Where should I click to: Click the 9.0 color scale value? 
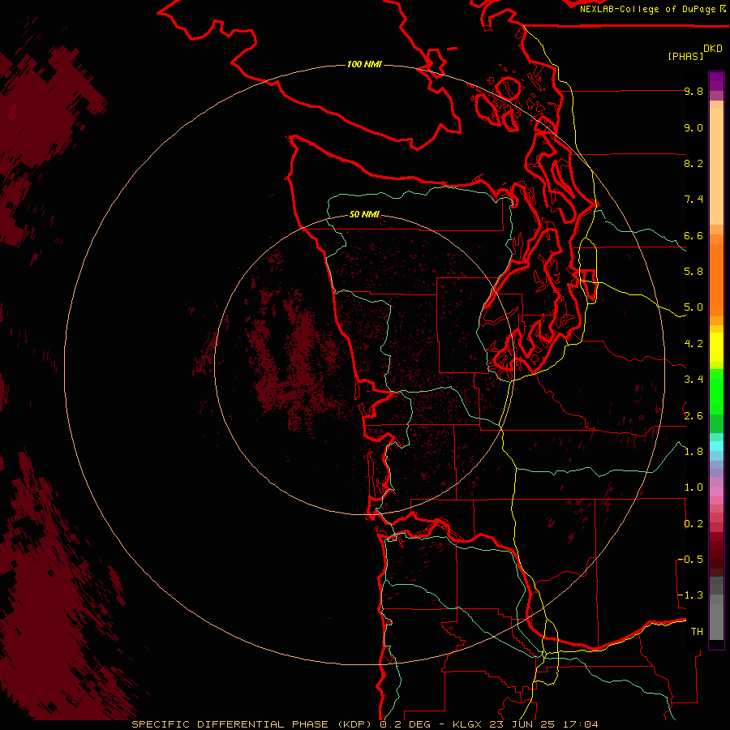pyautogui.click(x=693, y=127)
